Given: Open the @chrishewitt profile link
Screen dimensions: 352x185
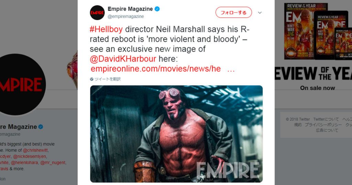Looking at the screenshot, I should (x=35, y=150).
